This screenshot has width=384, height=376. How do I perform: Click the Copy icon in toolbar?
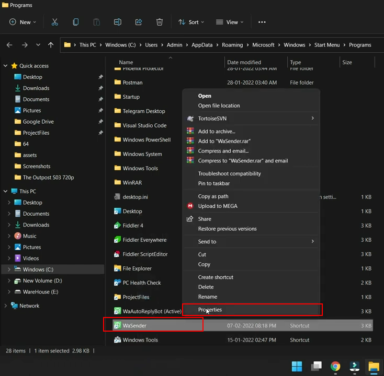76,22
